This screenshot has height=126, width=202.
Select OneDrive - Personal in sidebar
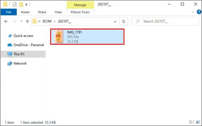(29, 45)
